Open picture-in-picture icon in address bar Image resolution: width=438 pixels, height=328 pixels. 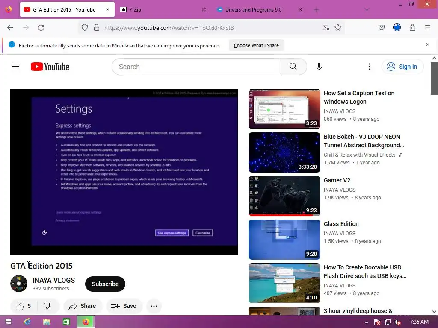(x=326, y=28)
